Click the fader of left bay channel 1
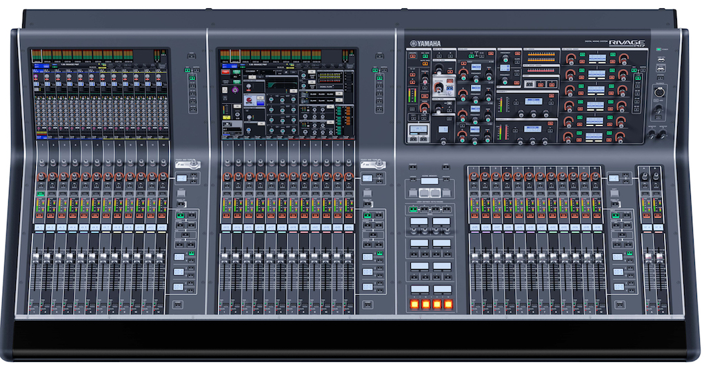This screenshot has width=706, height=371. [36, 257]
